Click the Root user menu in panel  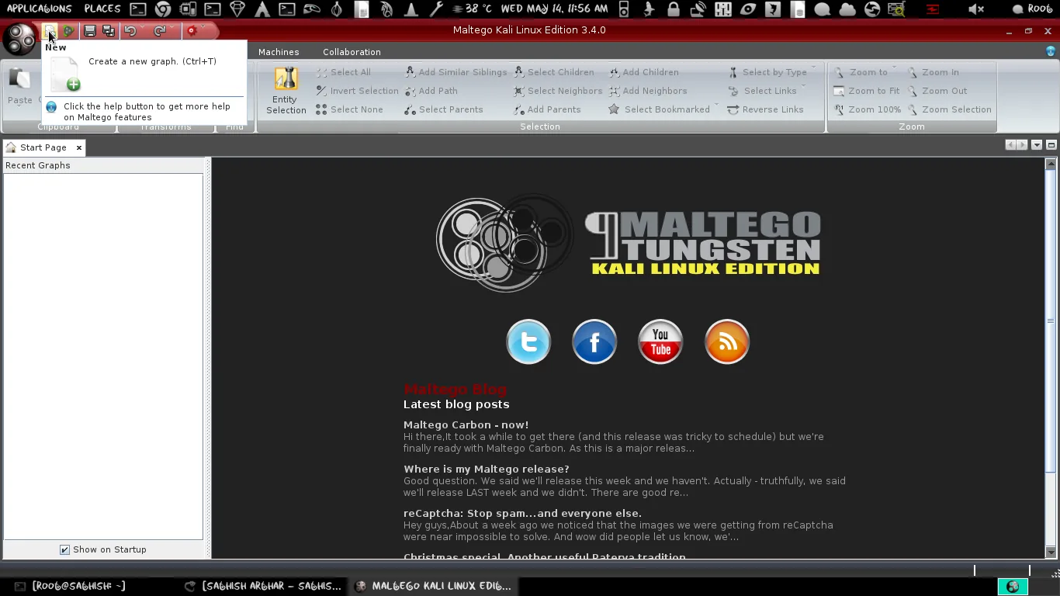click(x=1034, y=9)
